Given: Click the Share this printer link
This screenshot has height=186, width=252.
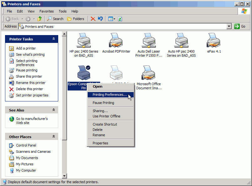Looking at the screenshot, I should (x=29, y=76).
